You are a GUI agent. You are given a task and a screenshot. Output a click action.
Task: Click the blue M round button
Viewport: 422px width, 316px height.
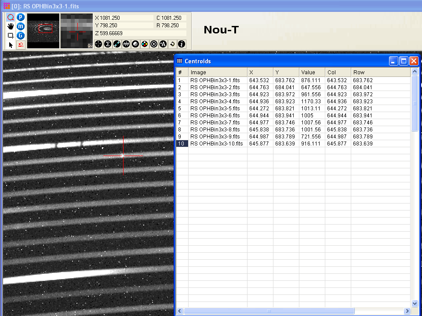point(21,26)
